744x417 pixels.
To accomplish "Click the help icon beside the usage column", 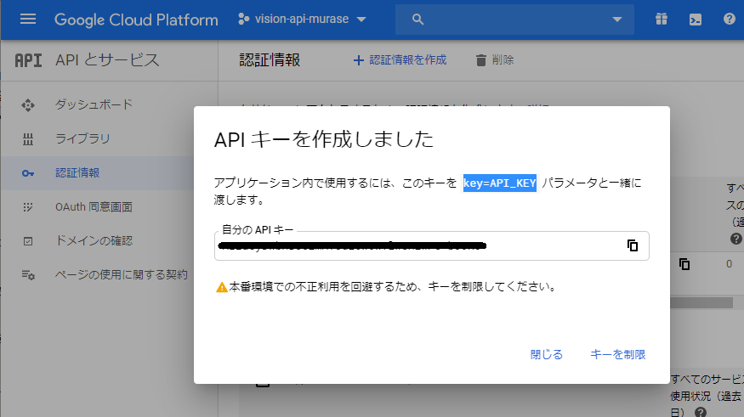I will (x=735, y=239).
